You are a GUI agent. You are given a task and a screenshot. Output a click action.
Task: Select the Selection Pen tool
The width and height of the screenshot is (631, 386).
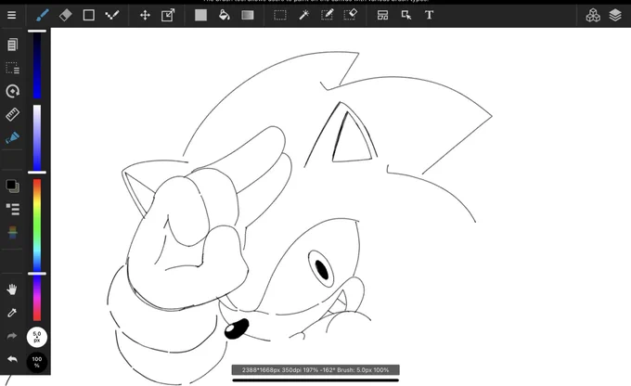pos(328,15)
